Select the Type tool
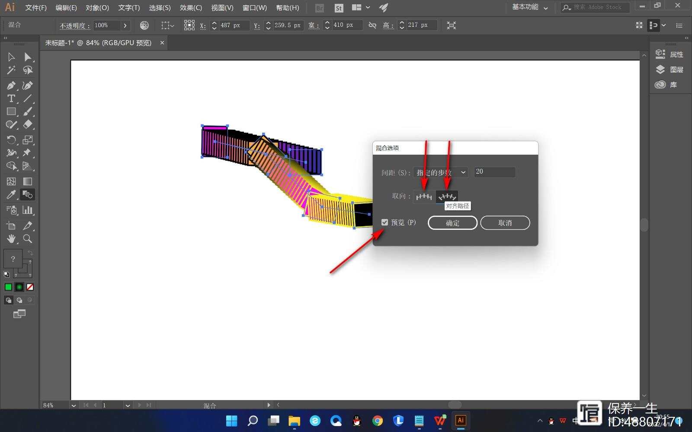The image size is (692, 432). tap(11, 98)
